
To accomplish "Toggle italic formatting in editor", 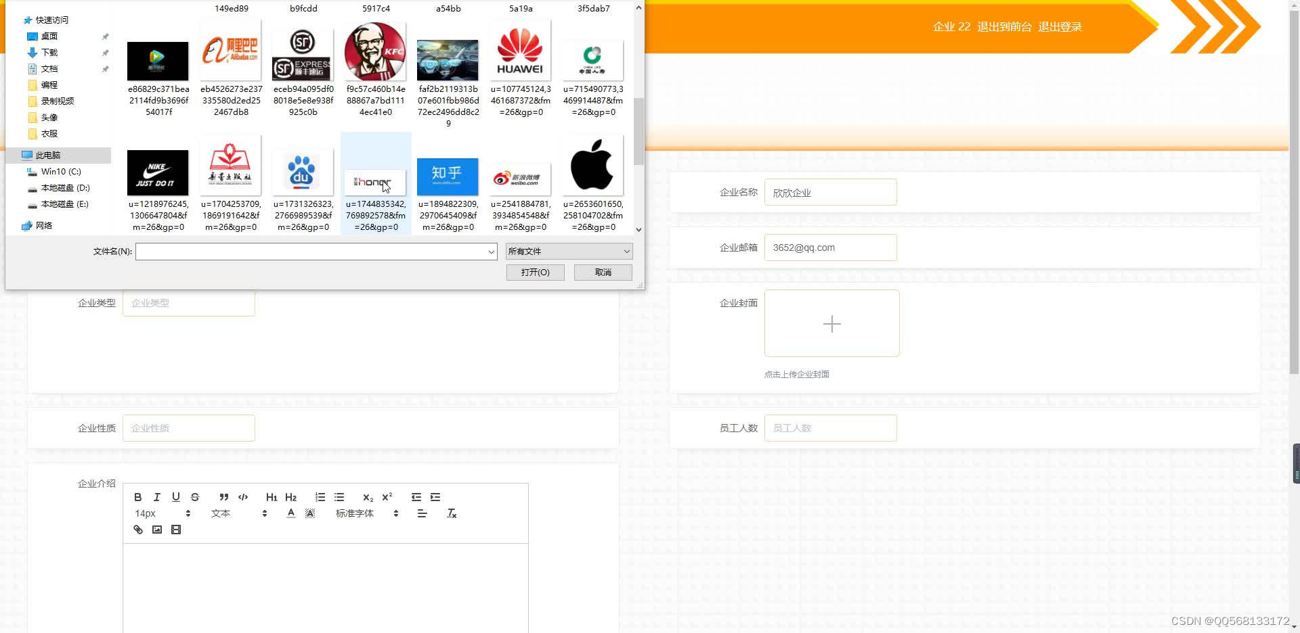I will [x=157, y=497].
